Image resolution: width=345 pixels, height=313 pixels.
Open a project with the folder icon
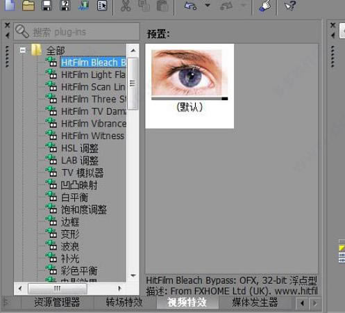tap(28, 5)
